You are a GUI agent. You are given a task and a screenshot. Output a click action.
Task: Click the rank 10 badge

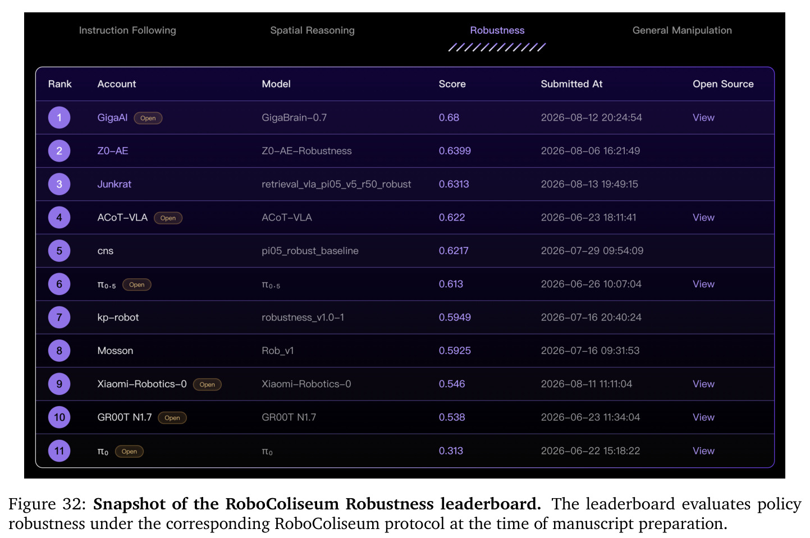click(x=59, y=417)
